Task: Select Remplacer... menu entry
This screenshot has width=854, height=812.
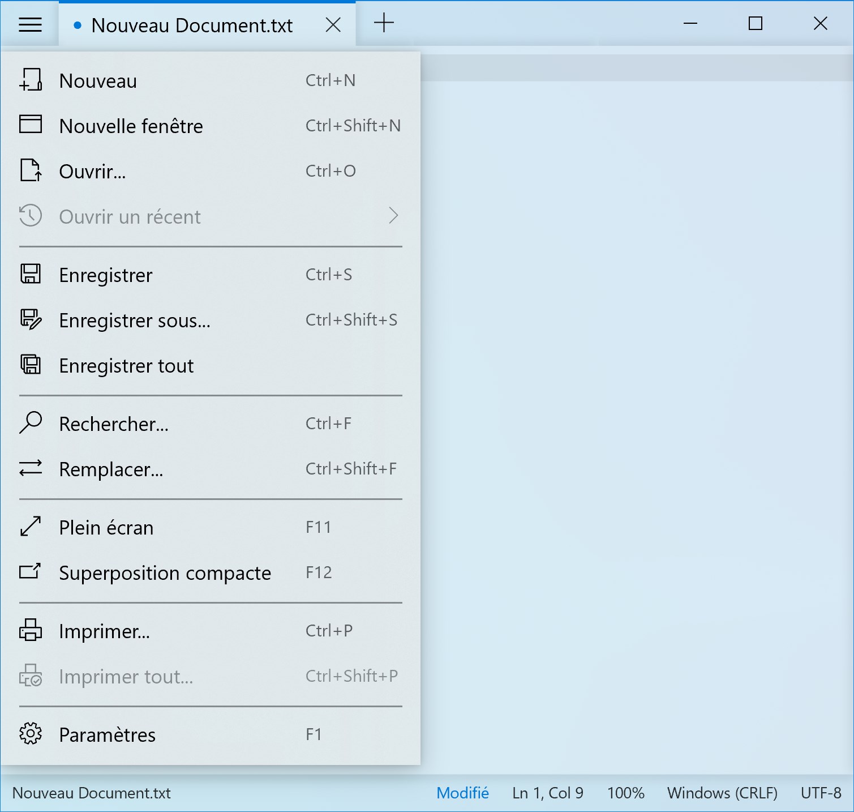Action: pos(211,469)
